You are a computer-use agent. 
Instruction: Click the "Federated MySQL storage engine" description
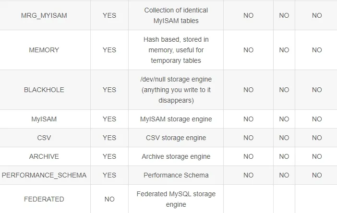[x=176, y=199]
